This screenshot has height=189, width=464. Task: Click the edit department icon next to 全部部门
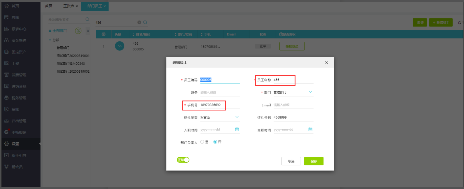pyautogui.click(x=78, y=31)
